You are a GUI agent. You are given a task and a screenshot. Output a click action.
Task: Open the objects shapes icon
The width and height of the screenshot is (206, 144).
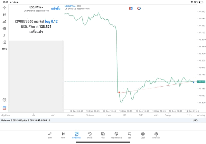[4, 42]
